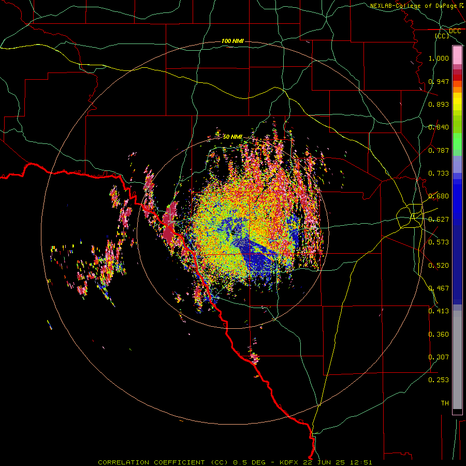Click the 0.733 legend value
The height and width of the screenshot is (466, 466).
[x=439, y=173]
